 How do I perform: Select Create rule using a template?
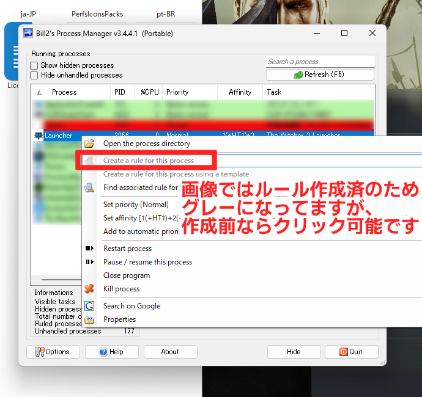point(176,174)
